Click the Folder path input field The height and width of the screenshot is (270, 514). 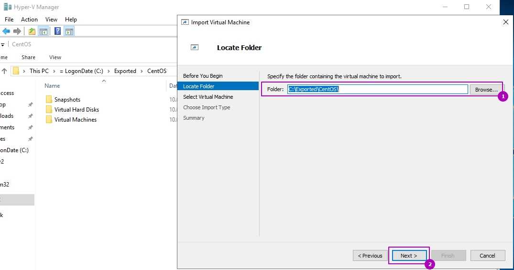tap(377, 89)
